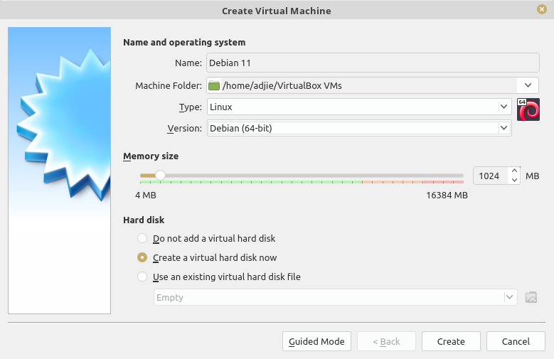The height and width of the screenshot is (359, 554).
Task: Open the Version dropdown showing Debian (64-bit)
Action: pyautogui.click(x=359, y=128)
